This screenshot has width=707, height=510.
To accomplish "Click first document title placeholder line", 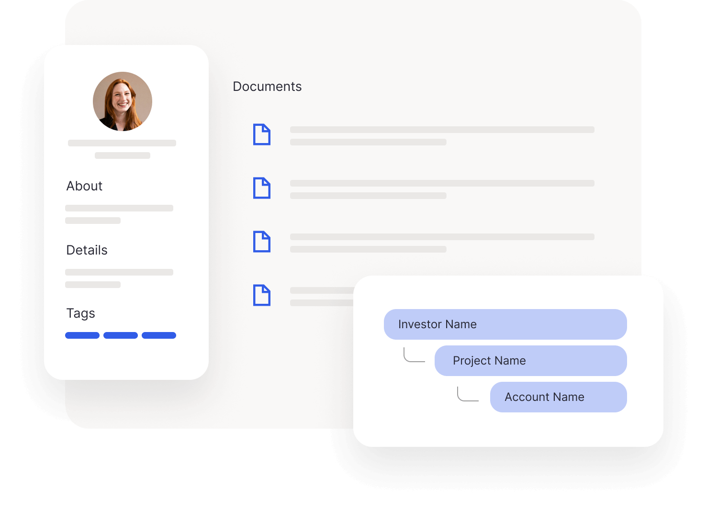I will 442,130.
